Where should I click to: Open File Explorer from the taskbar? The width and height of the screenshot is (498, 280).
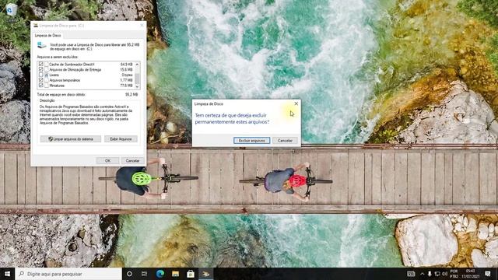(x=175, y=274)
